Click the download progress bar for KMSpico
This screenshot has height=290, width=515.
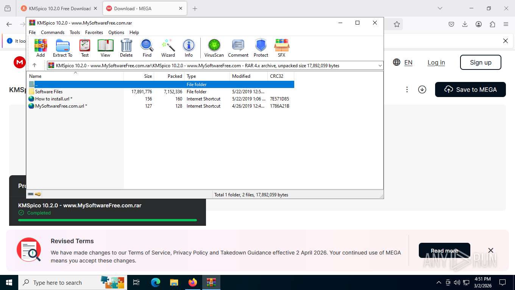pyautogui.click(x=108, y=220)
